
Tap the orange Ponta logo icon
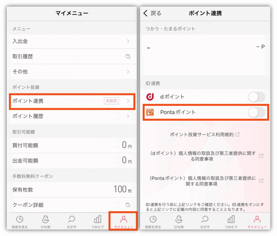pyautogui.click(x=150, y=112)
